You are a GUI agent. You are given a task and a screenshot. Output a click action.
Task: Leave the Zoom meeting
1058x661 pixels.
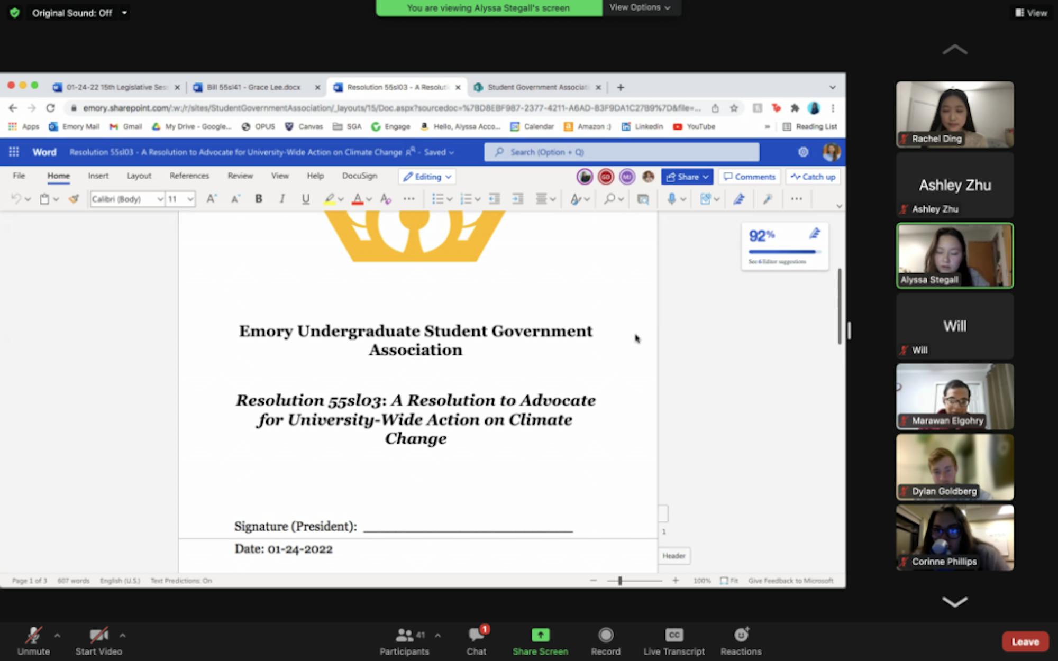[x=1025, y=641]
